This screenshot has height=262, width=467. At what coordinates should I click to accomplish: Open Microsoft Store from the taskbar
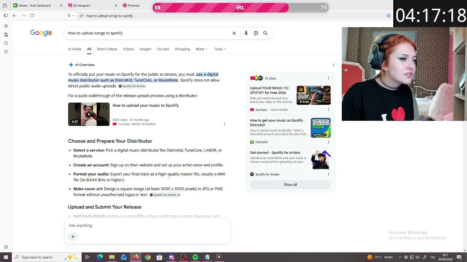pos(159,257)
